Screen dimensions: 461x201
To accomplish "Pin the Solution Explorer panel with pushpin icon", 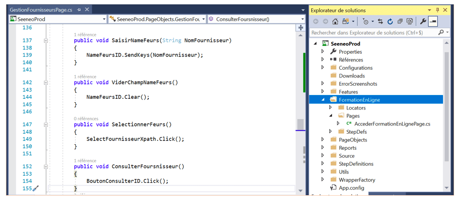I will [438, 10].
